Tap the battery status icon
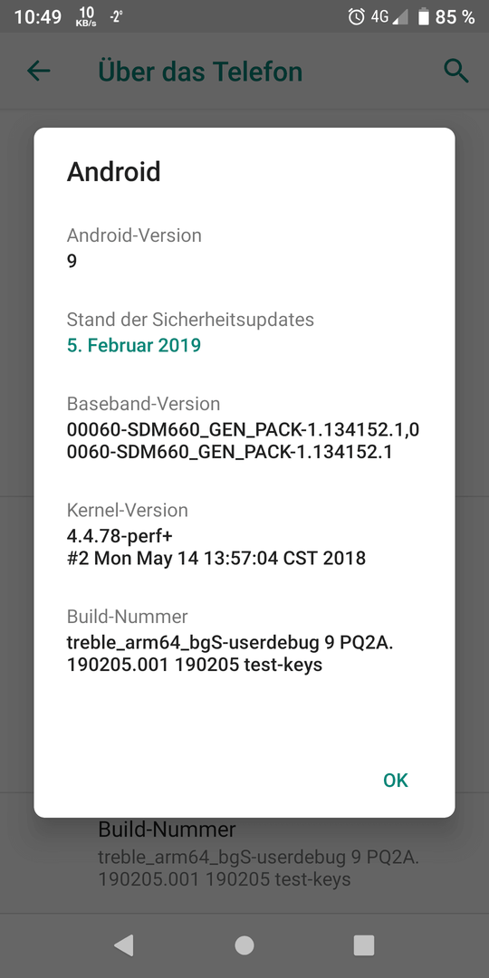 coord(424,17)
